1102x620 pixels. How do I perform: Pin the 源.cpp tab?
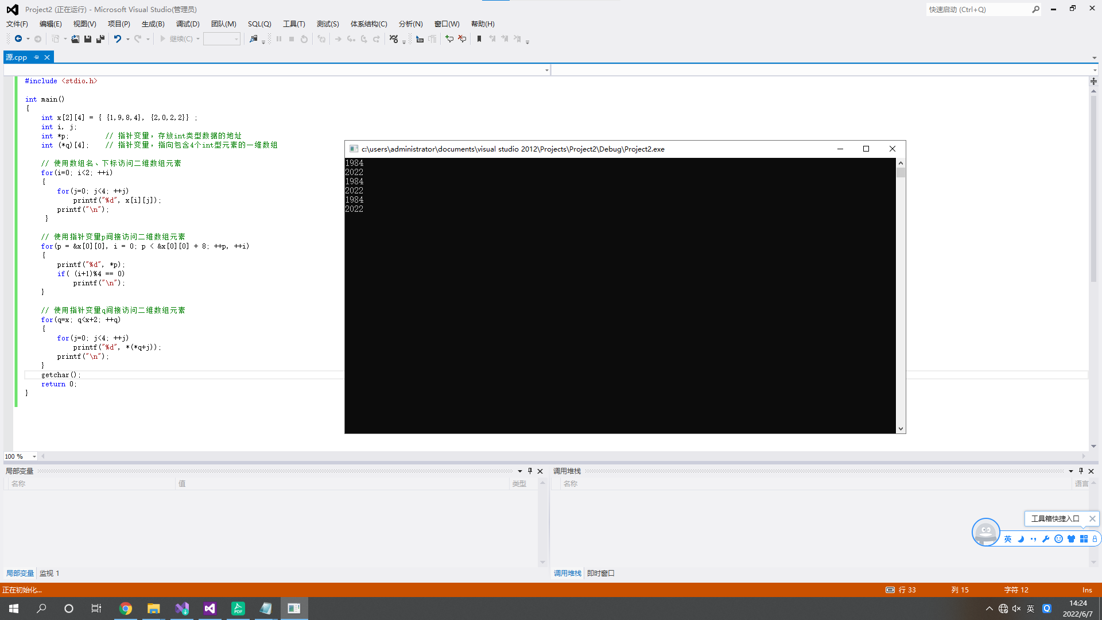[x=37, y=57]
